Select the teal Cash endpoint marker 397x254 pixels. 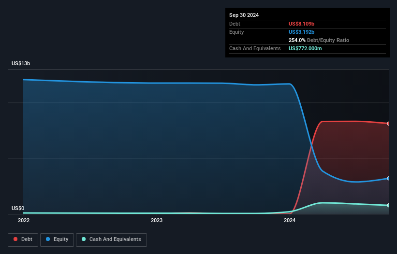[389, 205]
